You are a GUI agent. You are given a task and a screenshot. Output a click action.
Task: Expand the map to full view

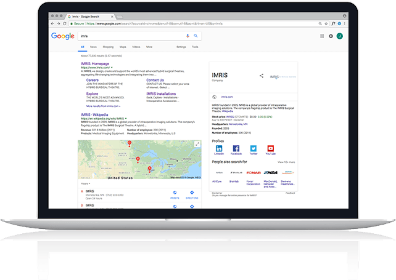click(197, 144)
